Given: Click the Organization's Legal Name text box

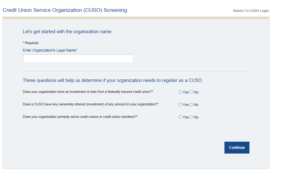Looking at the screenshot, I should click(x=78, y=58).
